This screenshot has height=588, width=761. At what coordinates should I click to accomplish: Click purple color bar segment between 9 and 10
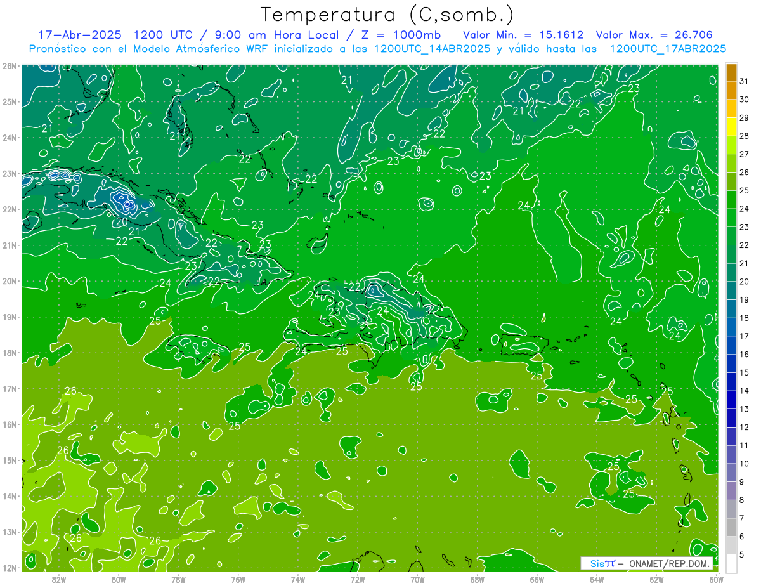point(731,473)
